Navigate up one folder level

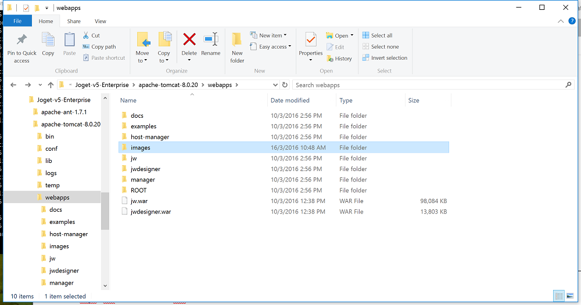tap(51, 85)
